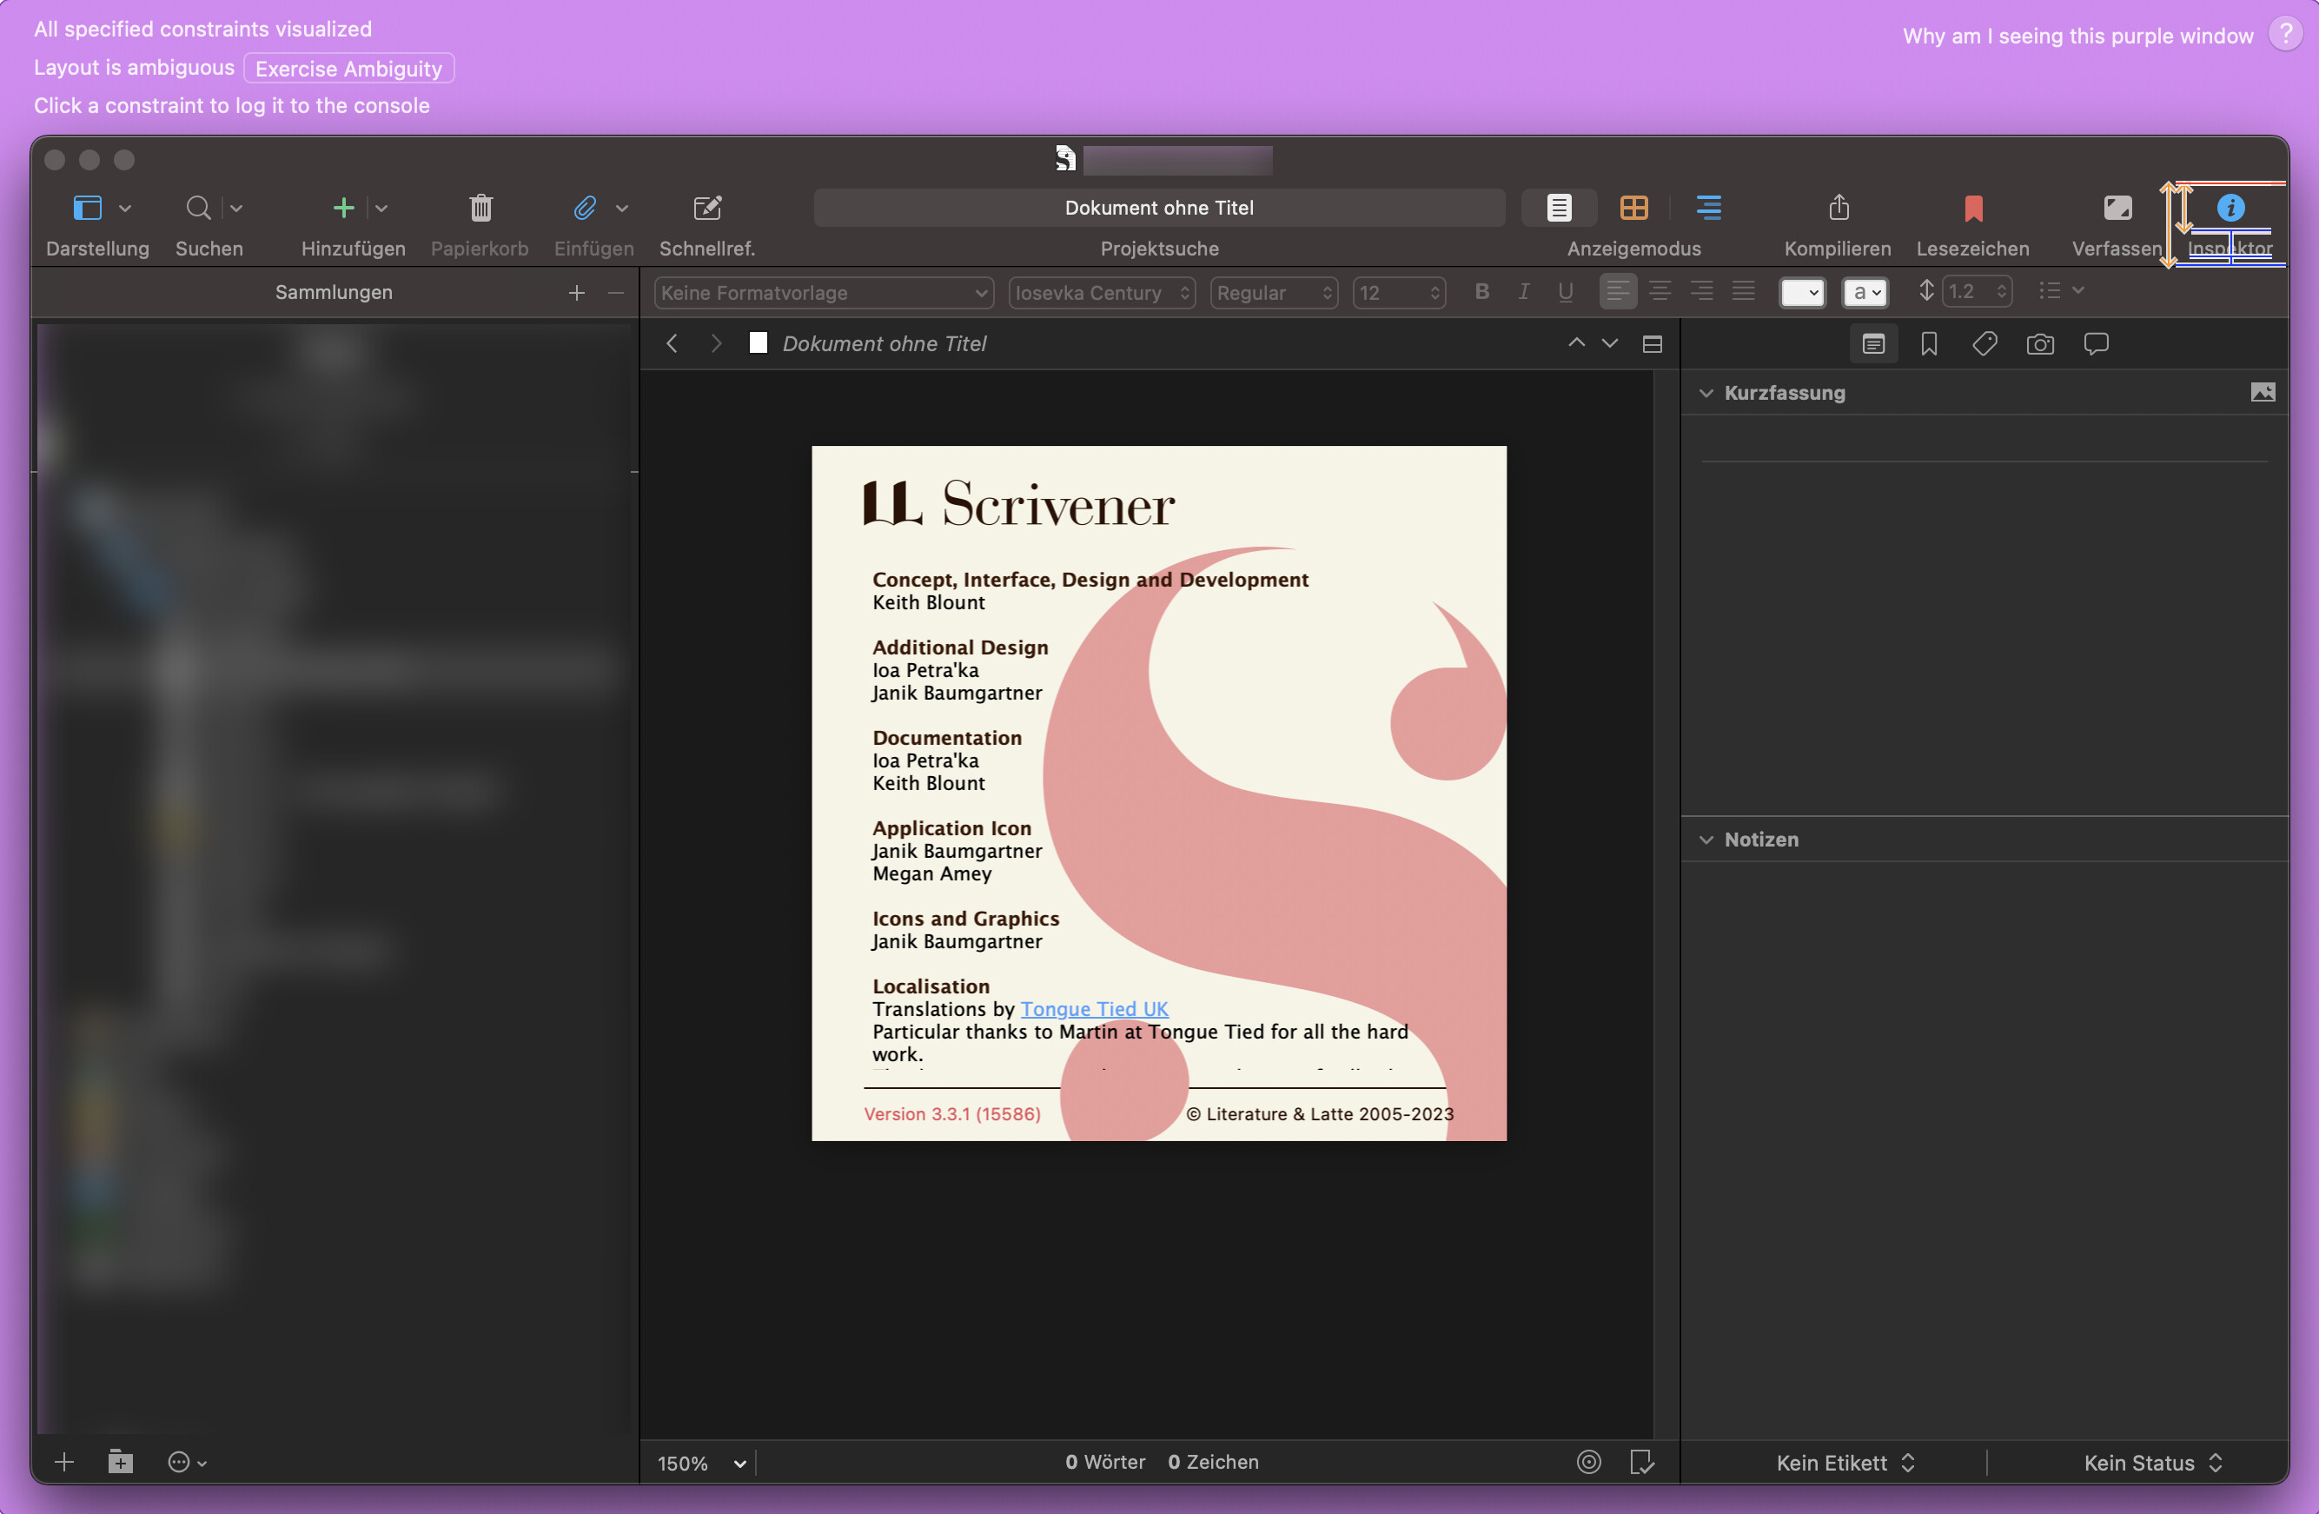Open the text color swatch
This screenshot has width=2319, height=1514.
point(1802,293)
